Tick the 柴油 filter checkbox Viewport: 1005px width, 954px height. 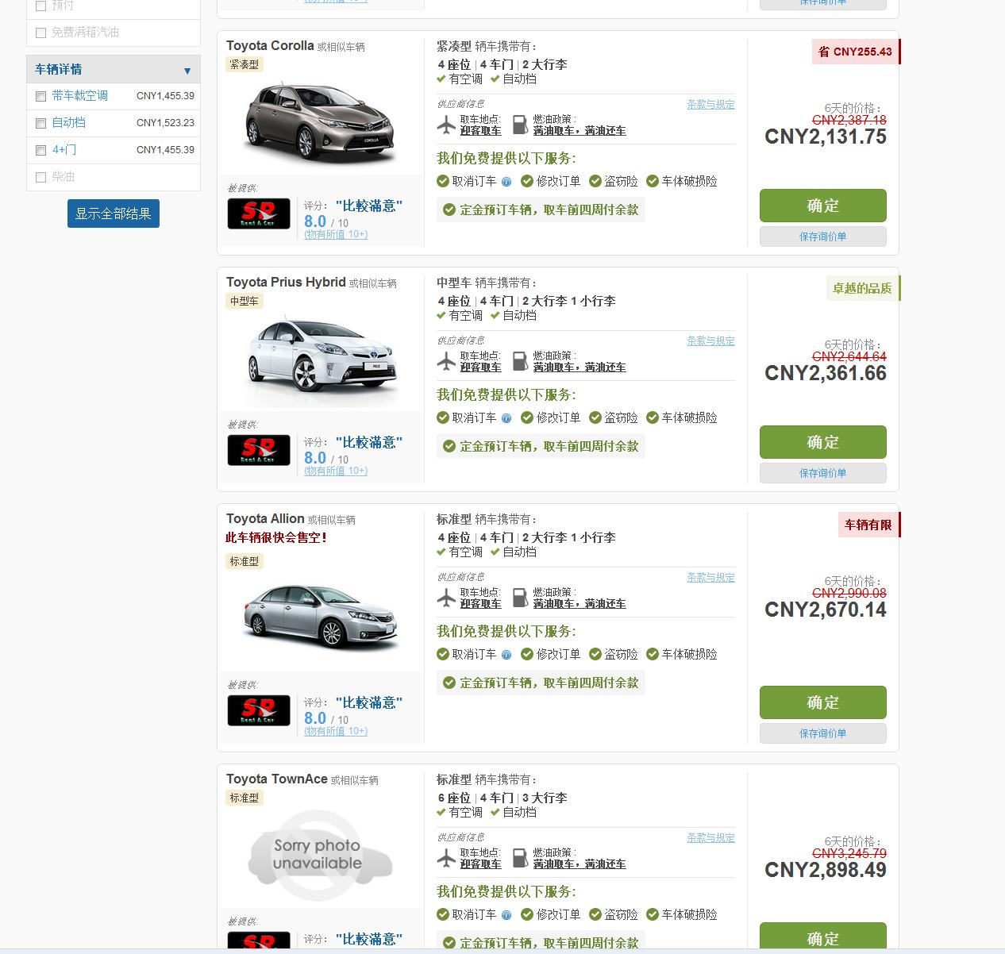[40, 178]
